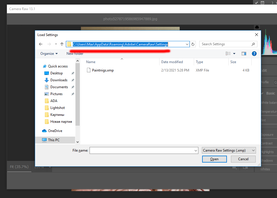This screenshot has height=198, width=277.
Task: Click the New folder command
Action: coord(75,54)
